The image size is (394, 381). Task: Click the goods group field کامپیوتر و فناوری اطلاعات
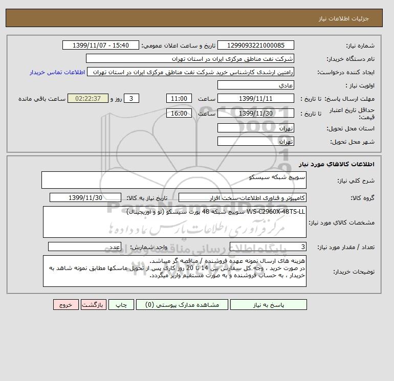pos(243,197)
